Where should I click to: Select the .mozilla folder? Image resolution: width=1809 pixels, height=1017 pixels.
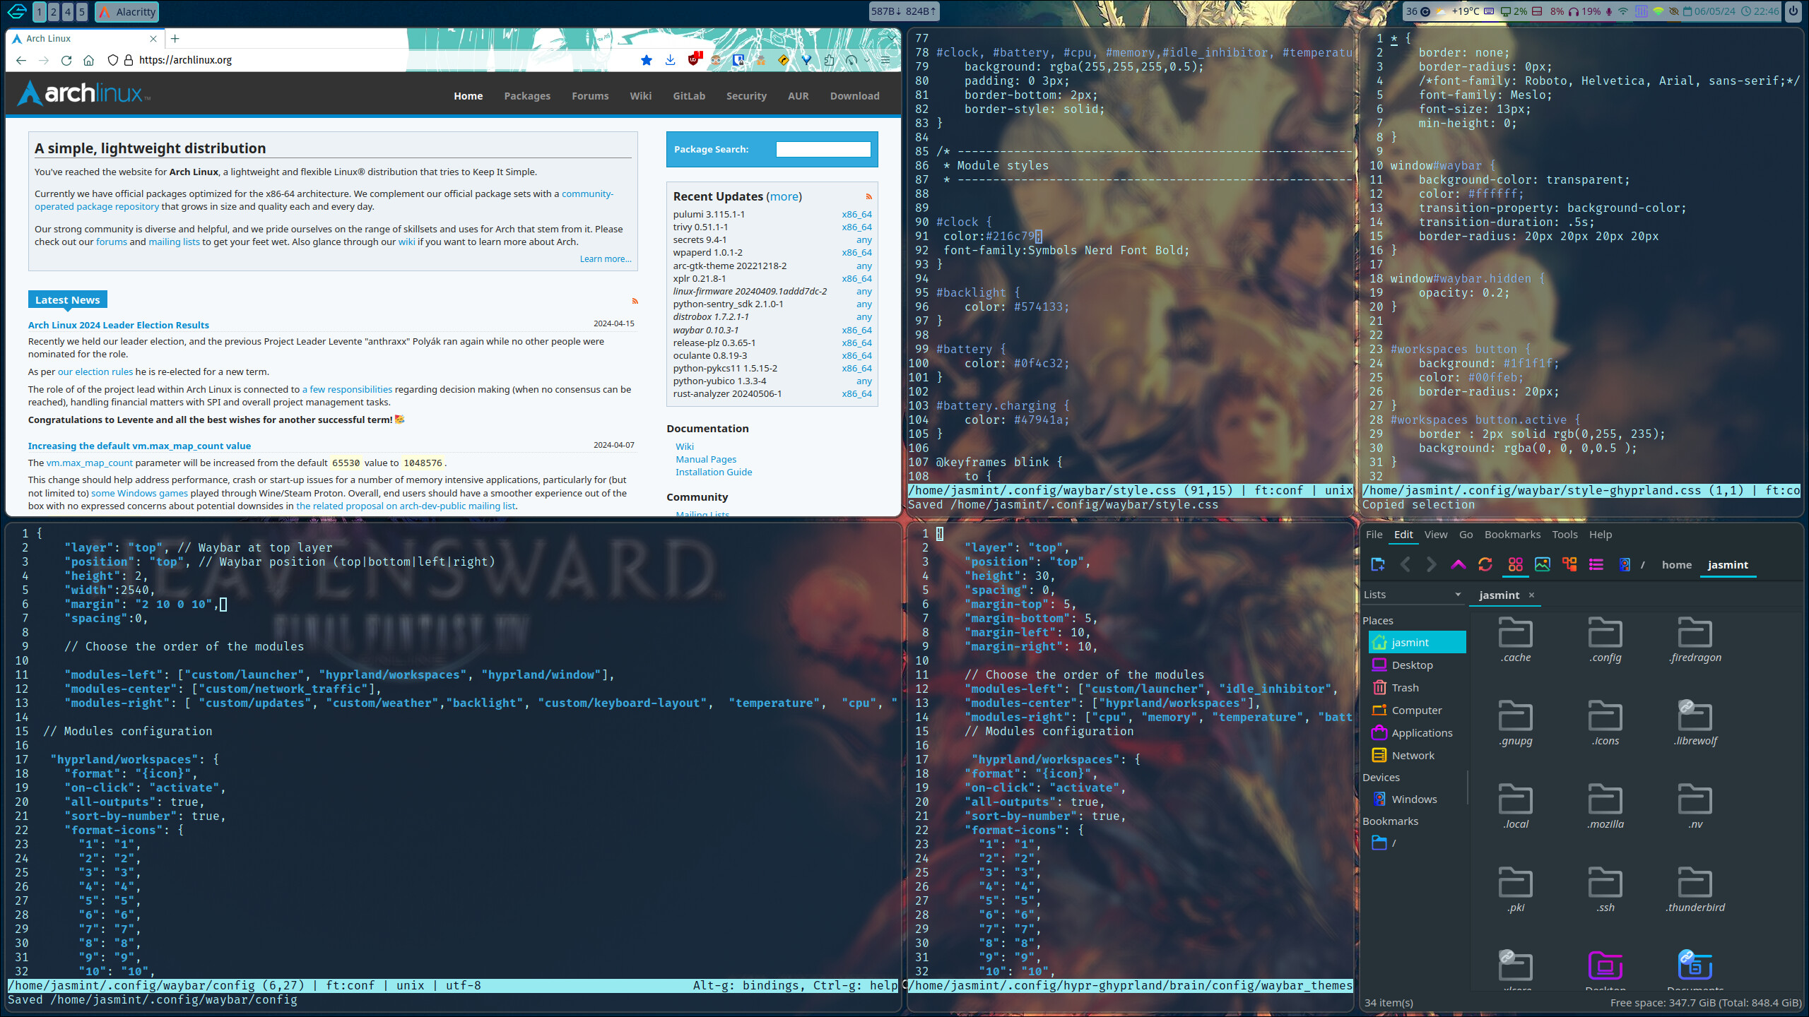coord(1605,807)
